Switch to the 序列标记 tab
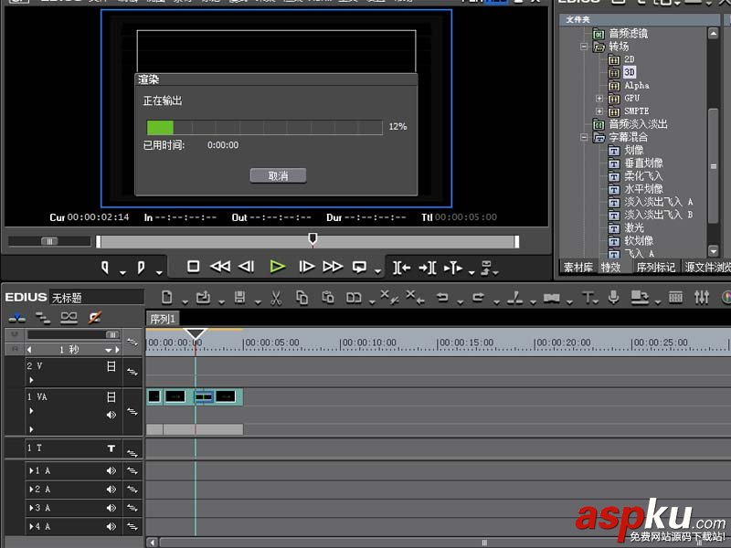Viewport: 731px width, 548px height. tap(656, 268)
